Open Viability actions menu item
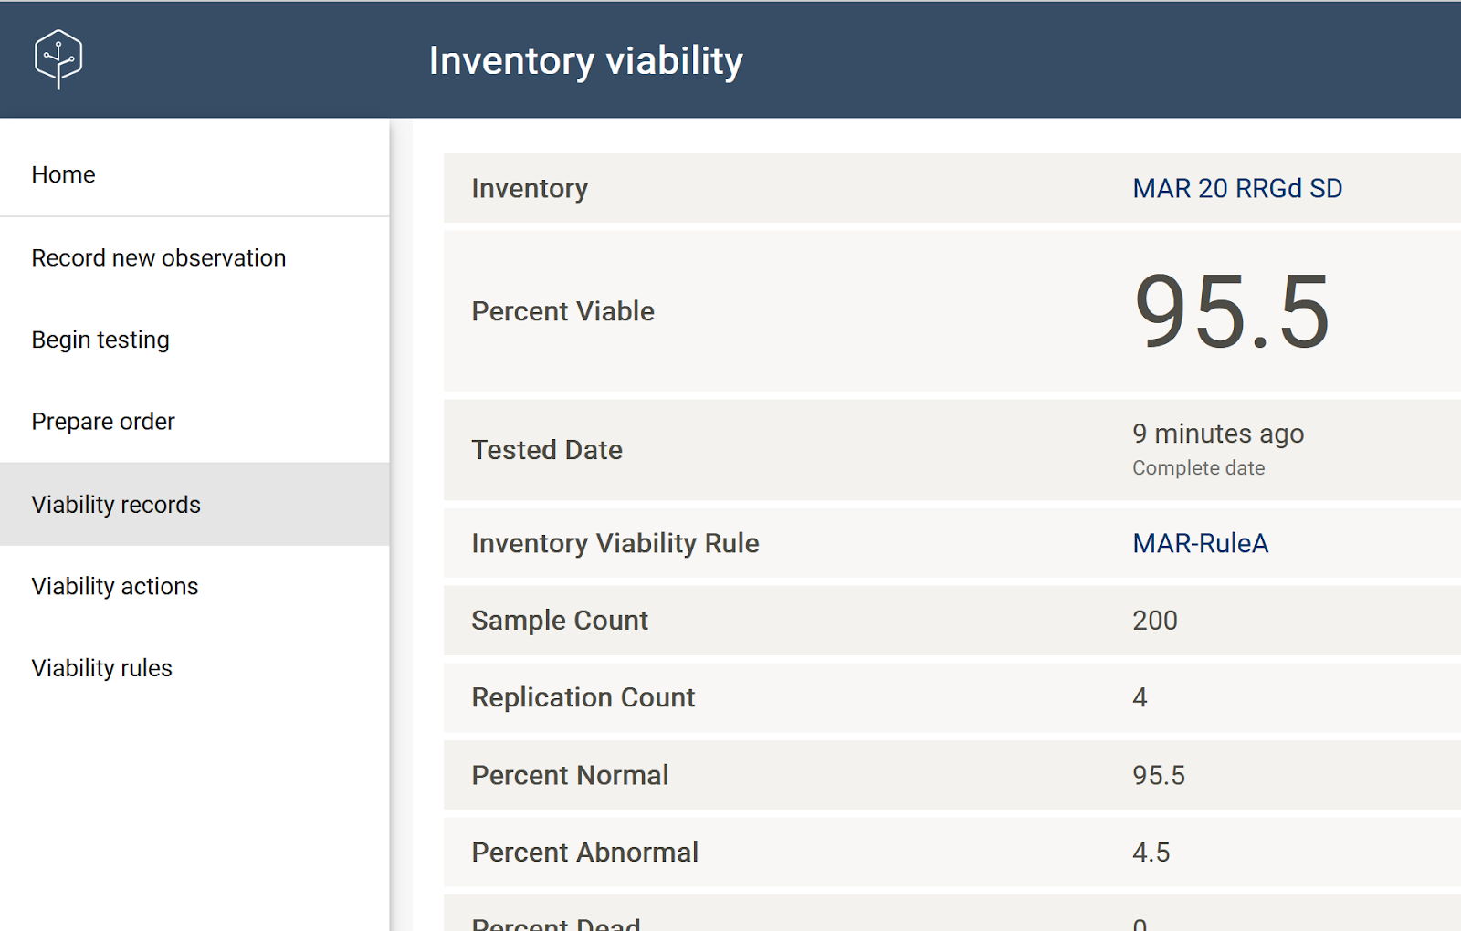The height and width of the screenshot is (931, 1461). tap(194, 586)
